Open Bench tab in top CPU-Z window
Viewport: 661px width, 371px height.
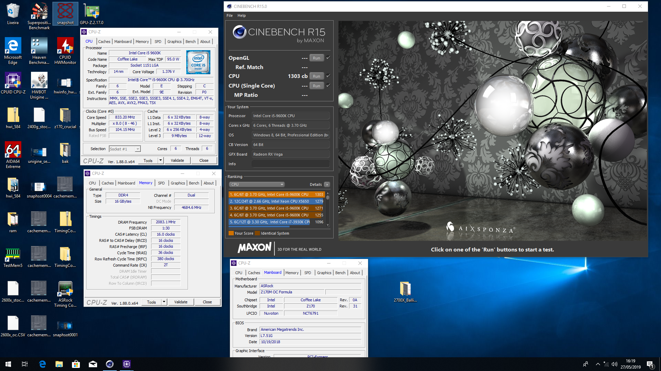(x=190, y=42)
